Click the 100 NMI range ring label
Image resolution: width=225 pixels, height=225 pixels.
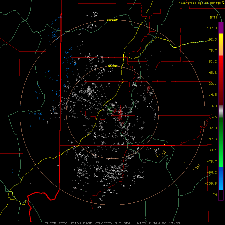tap(112, 20)
